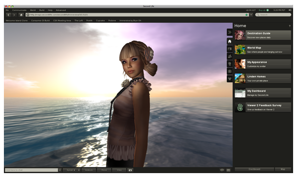Select the Appearance shirt sidebar tab icon
The image size is (297, 178).
(230, 79)
